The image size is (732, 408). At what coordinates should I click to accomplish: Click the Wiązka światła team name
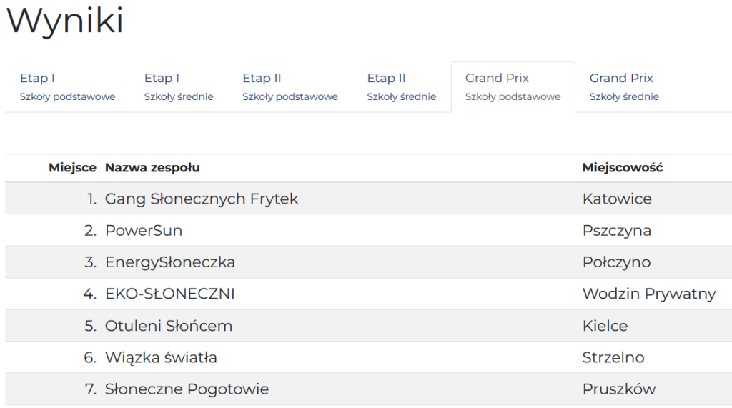pyautogui.click(x=161, y=357)
